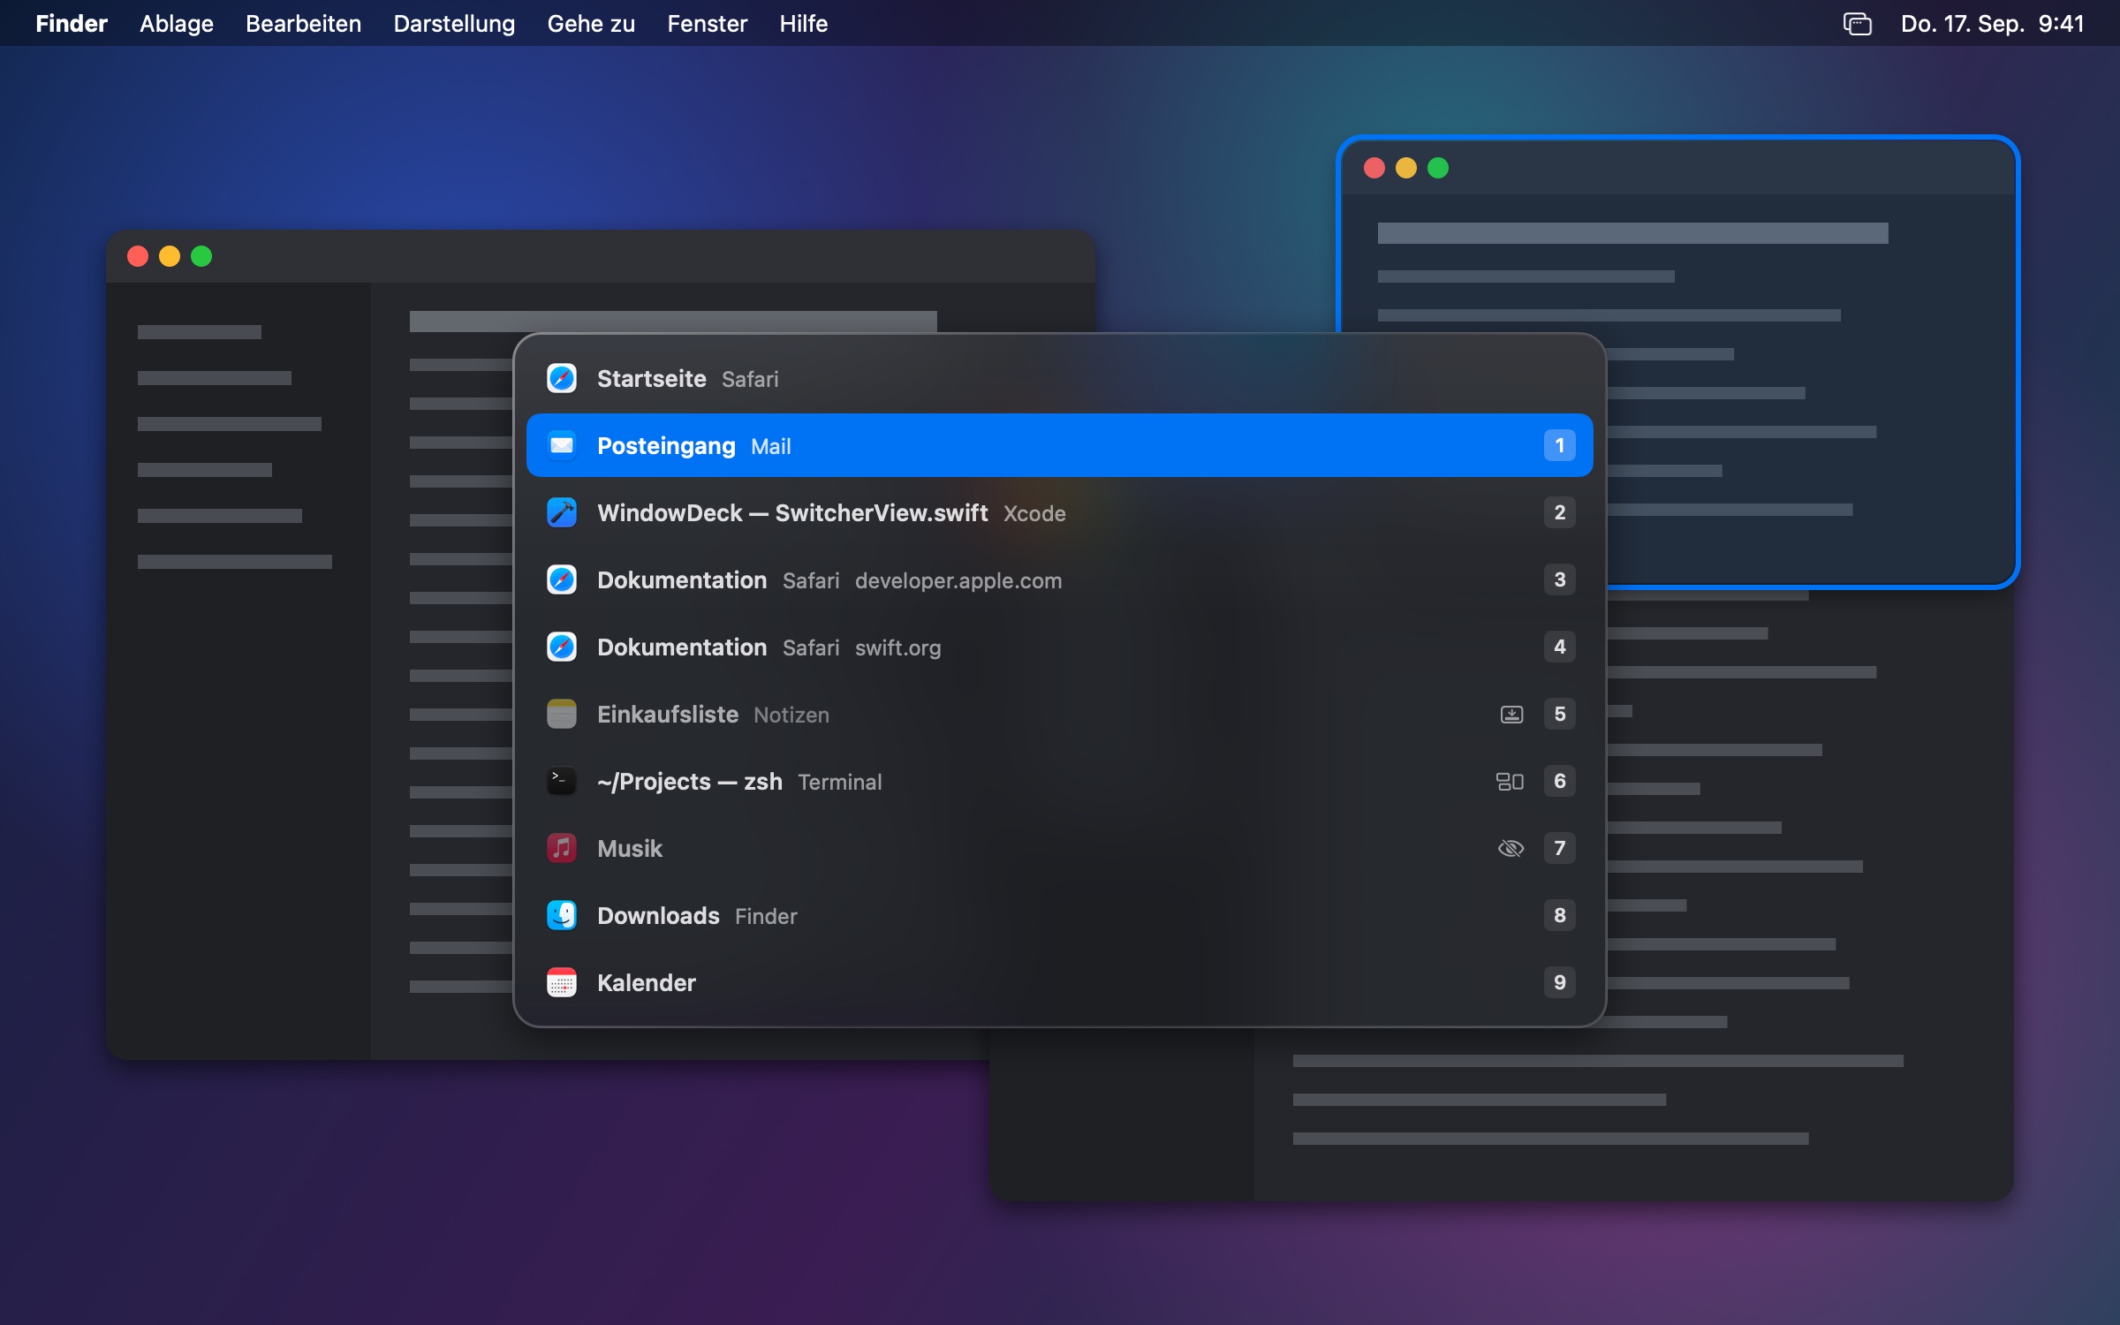Select Dokumentation swift.org entry
Viewport: 2120px width, 1325px height.
click(x=1060, y=647)
